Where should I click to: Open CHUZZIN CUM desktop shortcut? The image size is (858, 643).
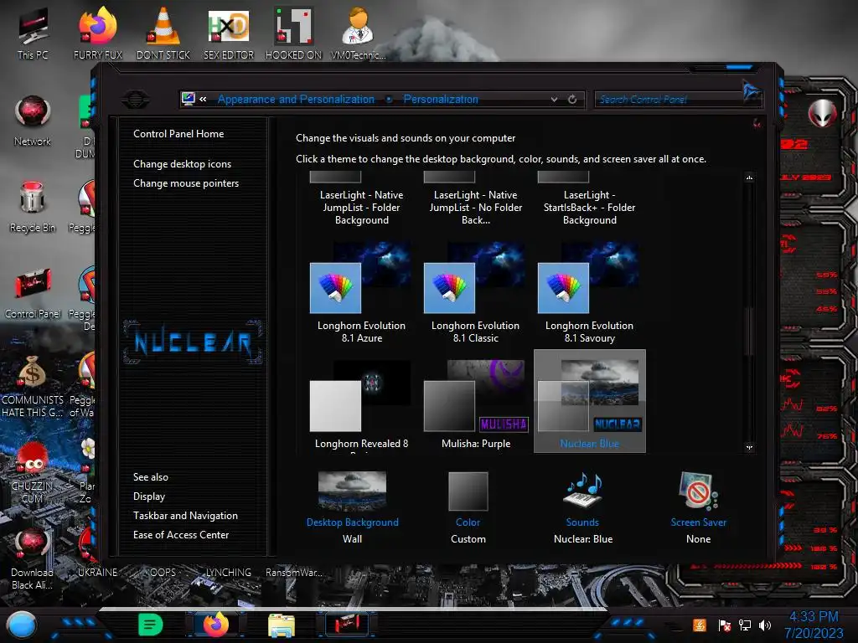33,472
